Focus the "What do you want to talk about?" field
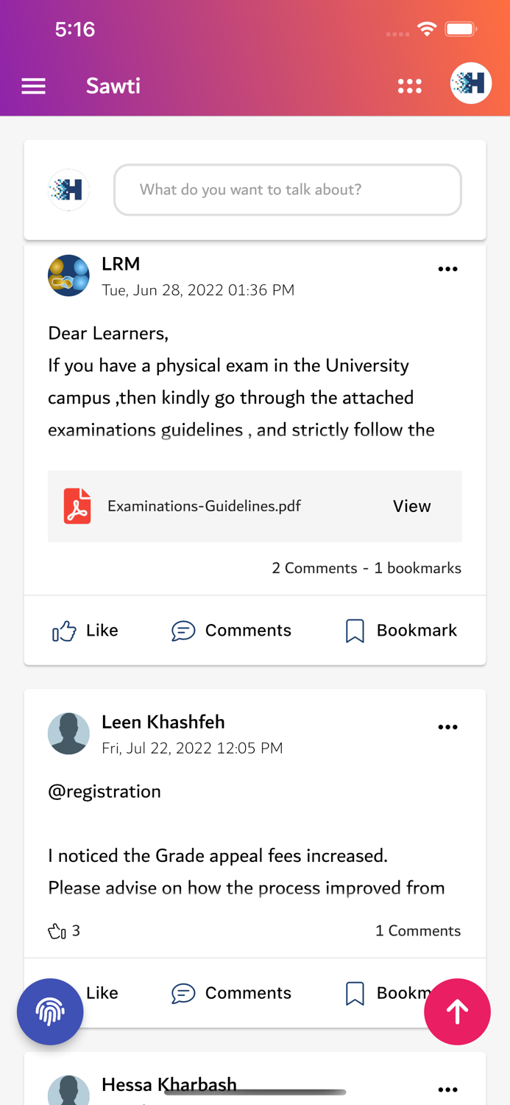510x1105 pixels. point(287,190)
